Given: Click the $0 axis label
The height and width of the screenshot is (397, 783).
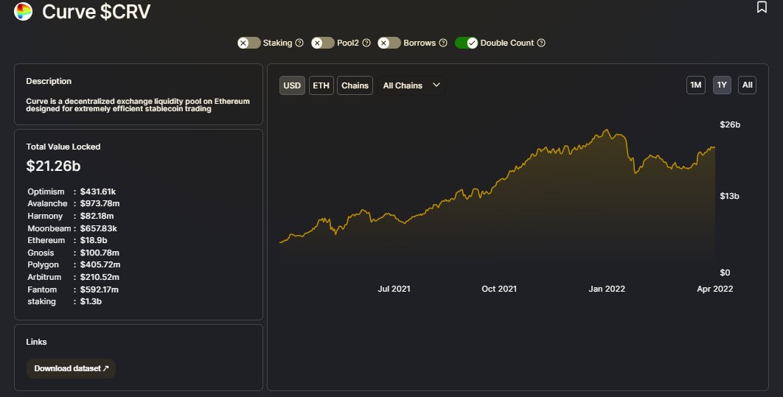Looking at the screenshot, I should pos(725,273).
